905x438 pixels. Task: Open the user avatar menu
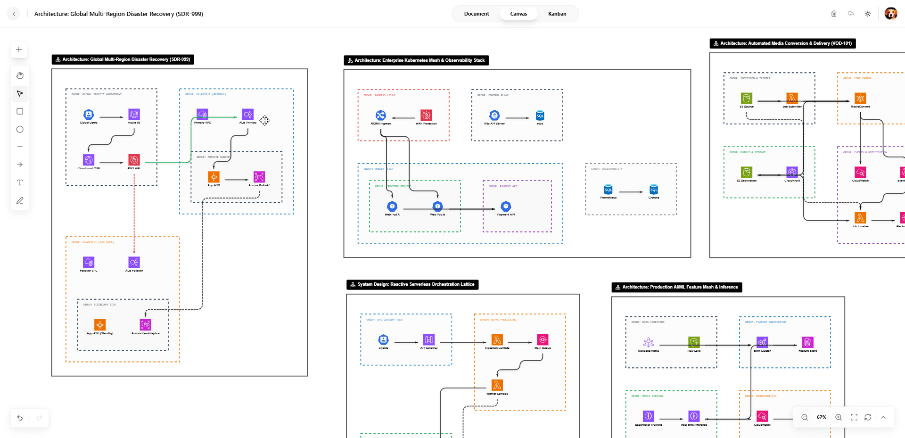(890, 14)
